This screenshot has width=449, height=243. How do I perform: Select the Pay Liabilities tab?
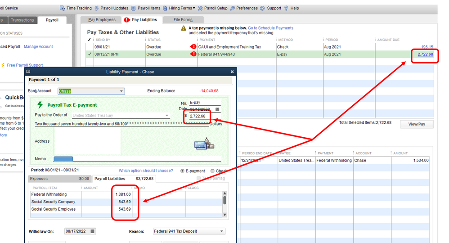point(142,19)
